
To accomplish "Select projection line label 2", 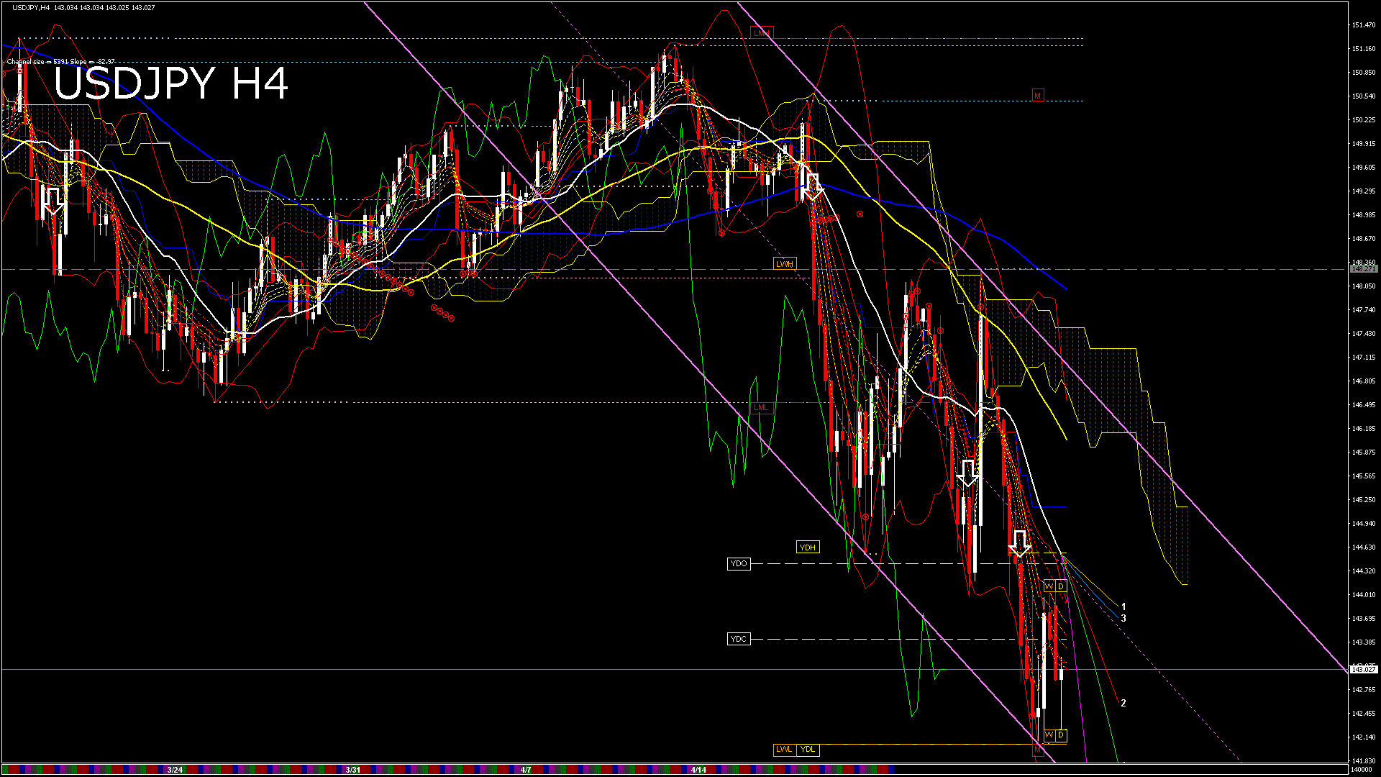I will tap(1124, 703).
